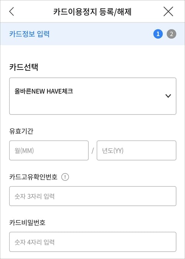Tap the 카드비밀번호 label text

click(27, 223)
